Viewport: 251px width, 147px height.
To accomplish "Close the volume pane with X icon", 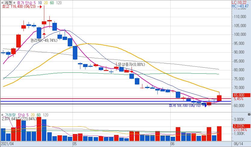I will coord(249,114).
